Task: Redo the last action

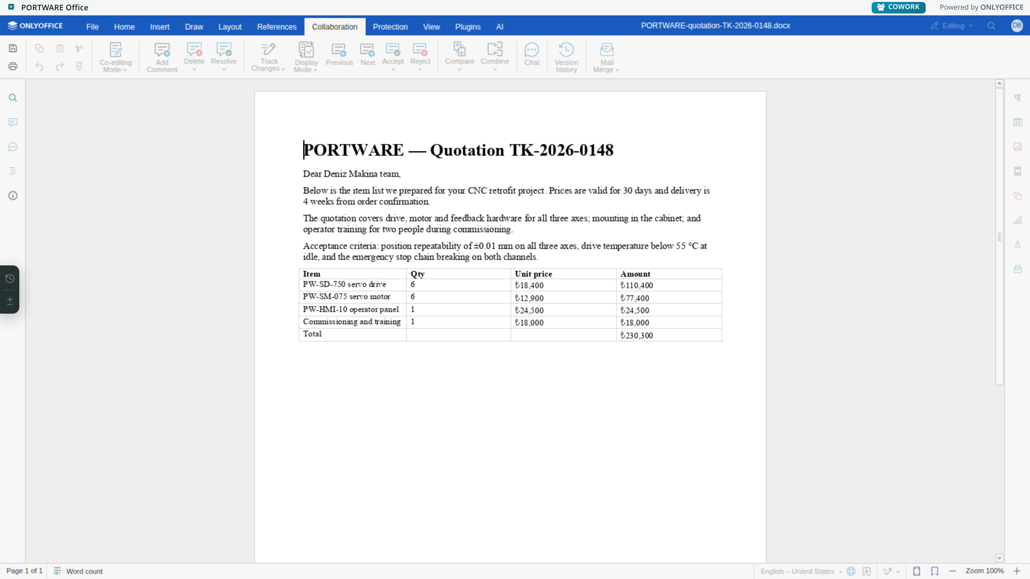Action: 60,66
